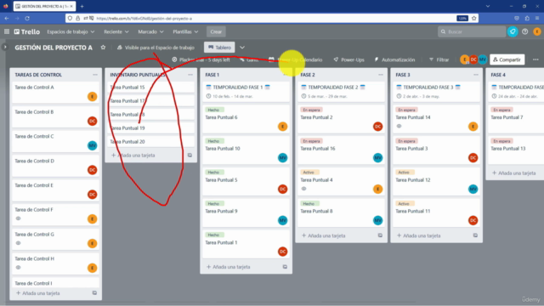Toggle watch icon on Tarea de Control G

(x=19, y=243)
